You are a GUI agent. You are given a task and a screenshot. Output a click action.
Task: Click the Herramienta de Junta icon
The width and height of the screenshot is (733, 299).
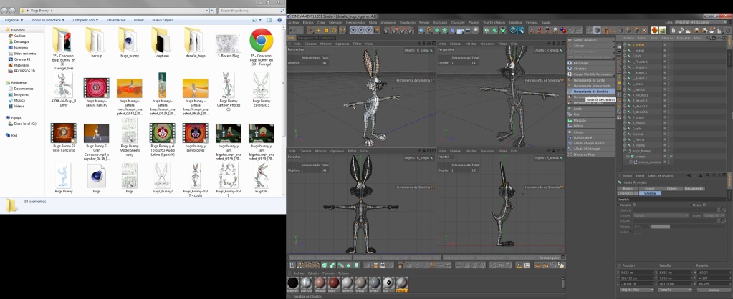click(570, 80)
